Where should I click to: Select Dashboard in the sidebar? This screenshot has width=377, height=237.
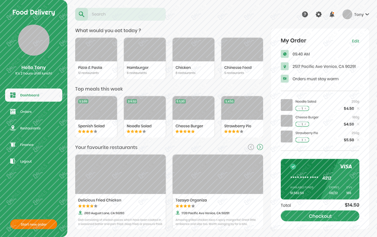33,95
